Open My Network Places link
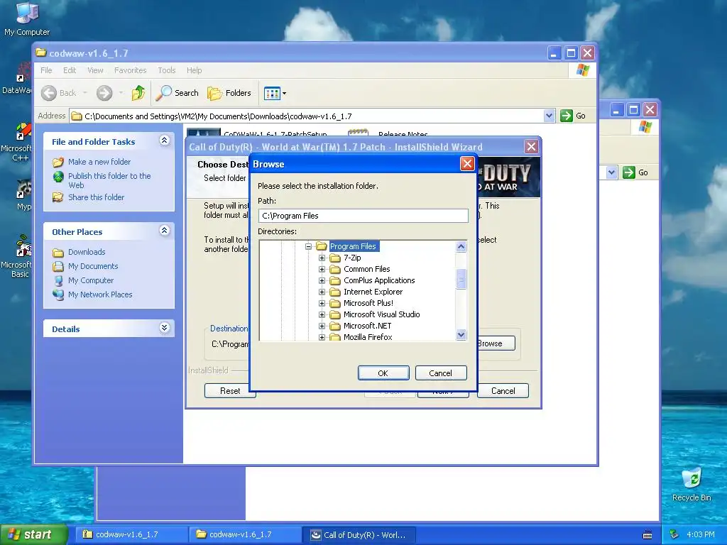Screen dimensions: 727x545 pos(99,294)
